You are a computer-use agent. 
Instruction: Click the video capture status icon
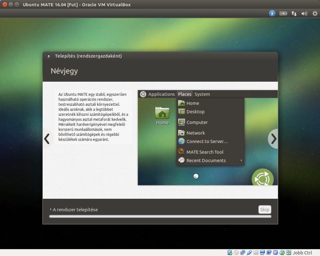pos(269,252)
